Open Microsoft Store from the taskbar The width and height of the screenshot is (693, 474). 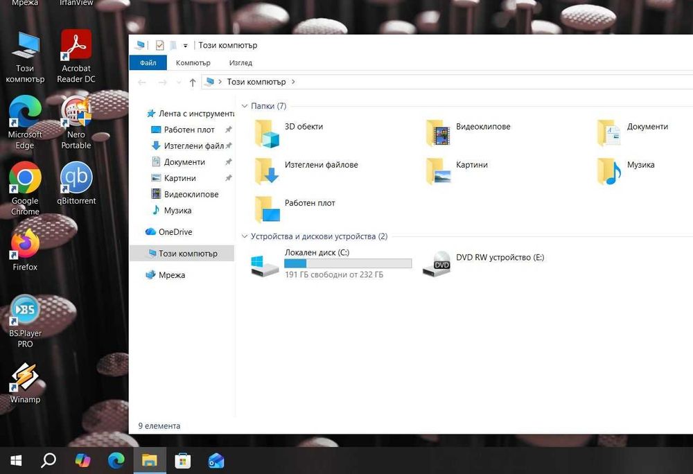182,461
